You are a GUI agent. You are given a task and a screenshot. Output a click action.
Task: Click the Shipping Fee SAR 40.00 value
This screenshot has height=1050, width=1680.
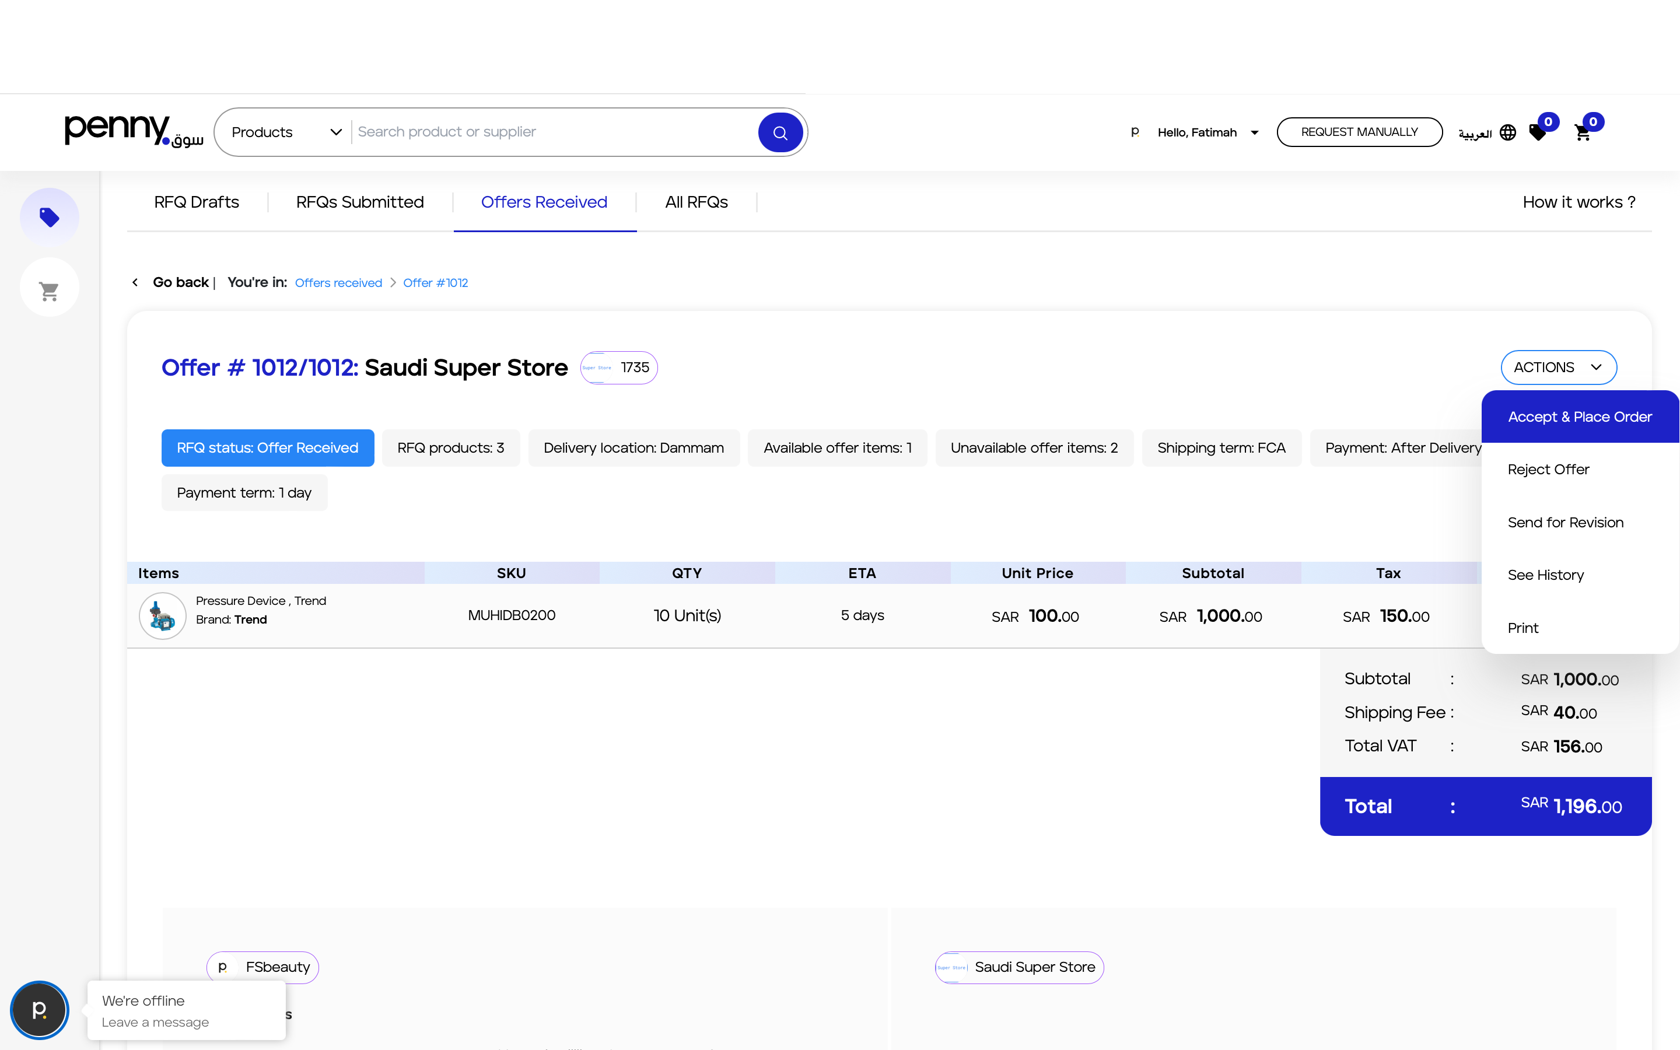point(1559,712)
